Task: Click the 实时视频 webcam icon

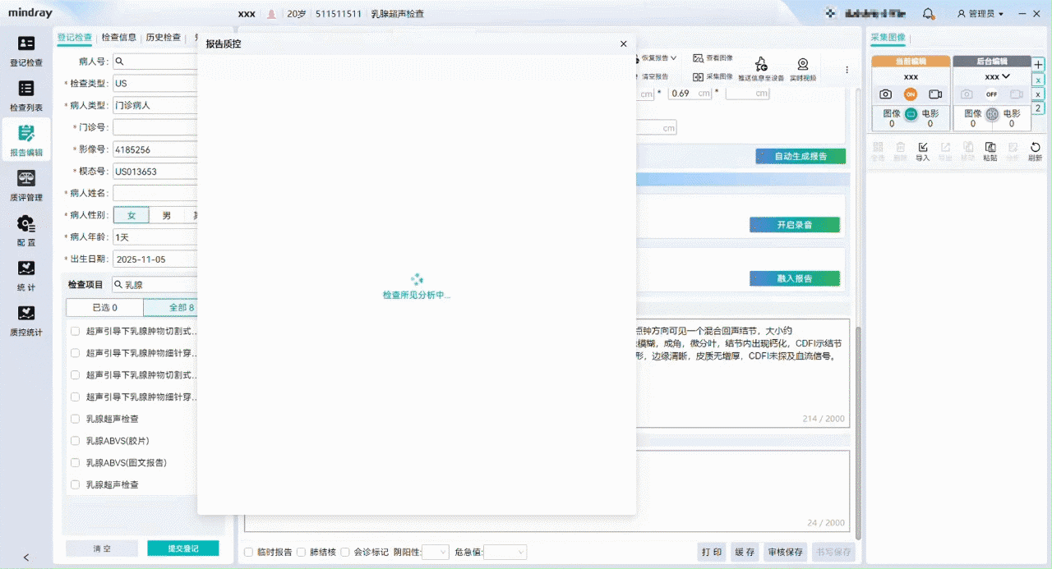Action: [x=802, y=69]
